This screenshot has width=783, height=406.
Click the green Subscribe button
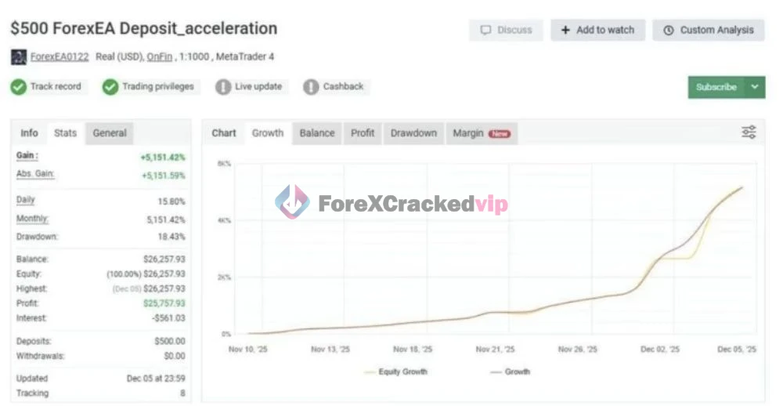click(716, 87)
